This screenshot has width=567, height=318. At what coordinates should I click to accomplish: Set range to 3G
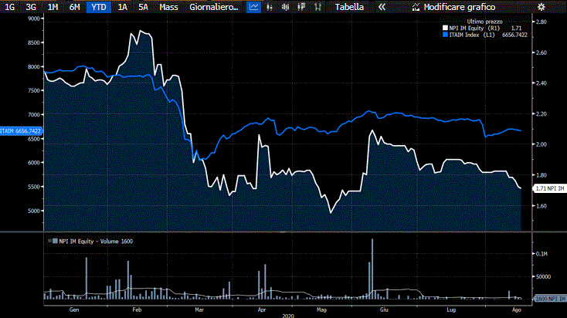click(31, 7)
